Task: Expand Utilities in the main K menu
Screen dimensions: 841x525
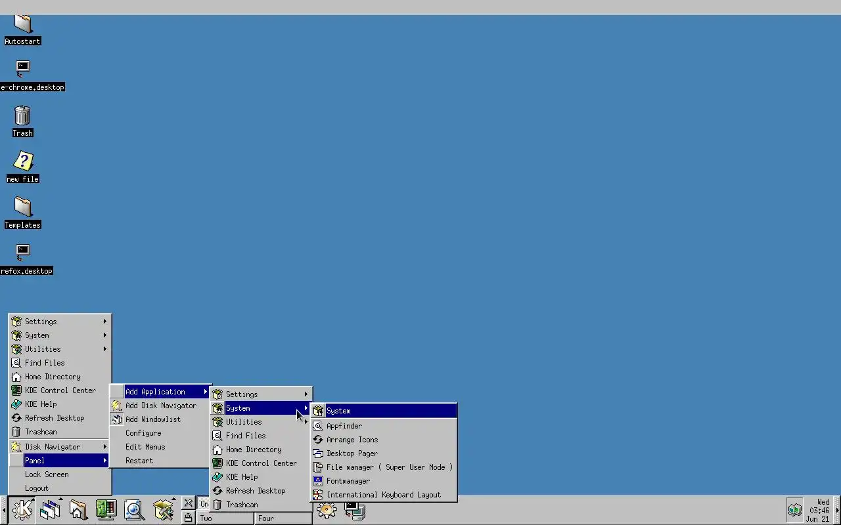Action: click(x=60, y=349)
